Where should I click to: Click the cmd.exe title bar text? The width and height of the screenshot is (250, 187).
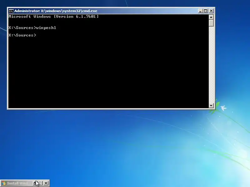tap(56, 11)
